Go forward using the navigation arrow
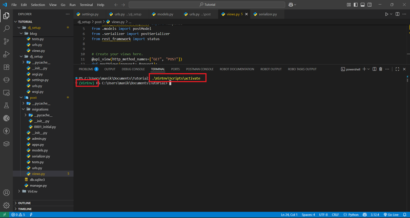 tap(123, 5)
